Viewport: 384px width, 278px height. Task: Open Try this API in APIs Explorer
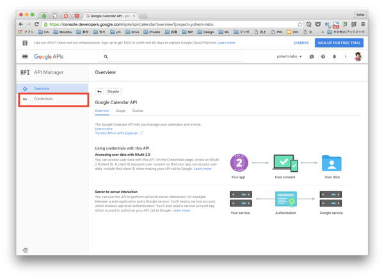(x=116, y=134)
